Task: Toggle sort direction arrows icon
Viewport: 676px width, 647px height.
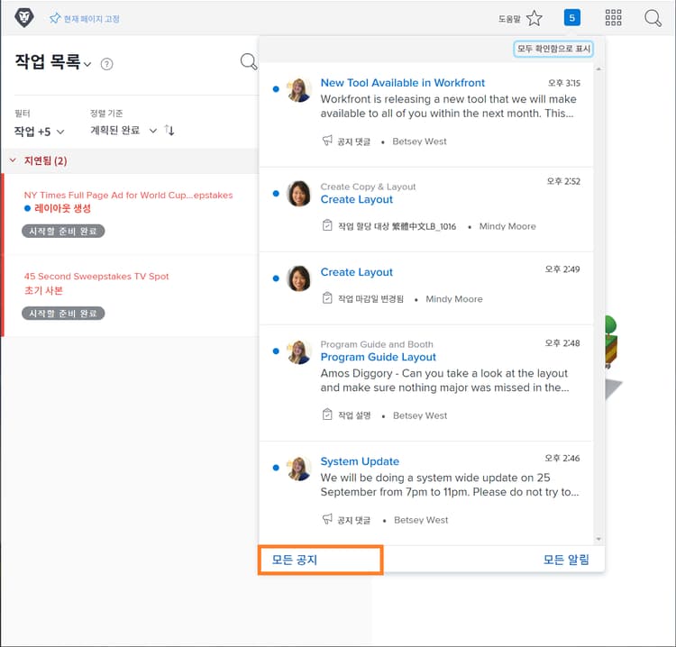Action: [169, 130]
